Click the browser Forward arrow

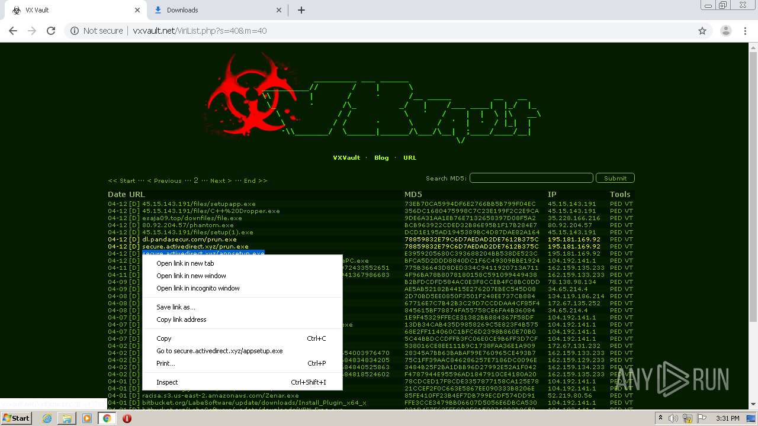click(x=32, y=31)
